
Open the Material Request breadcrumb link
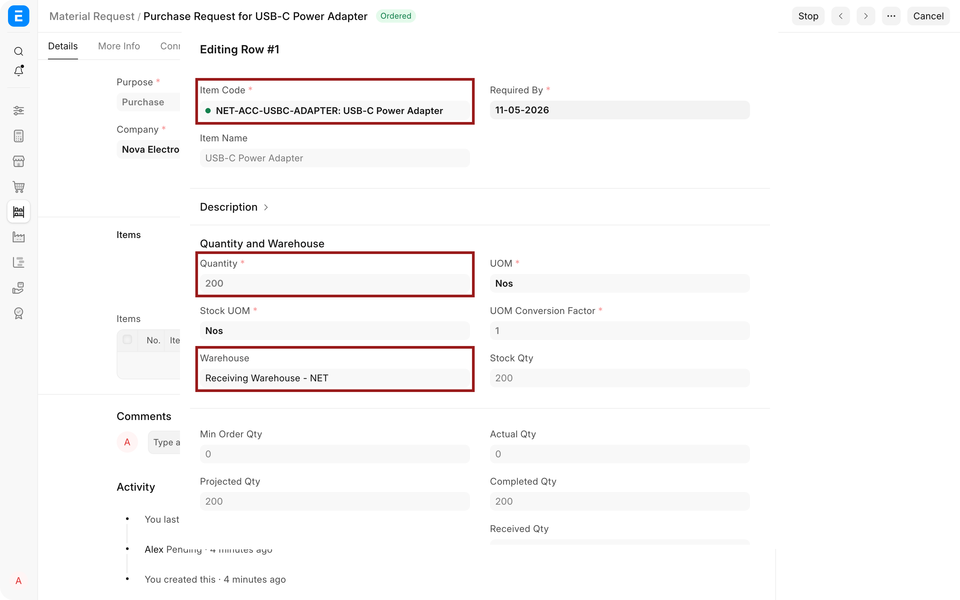(92, 16)
